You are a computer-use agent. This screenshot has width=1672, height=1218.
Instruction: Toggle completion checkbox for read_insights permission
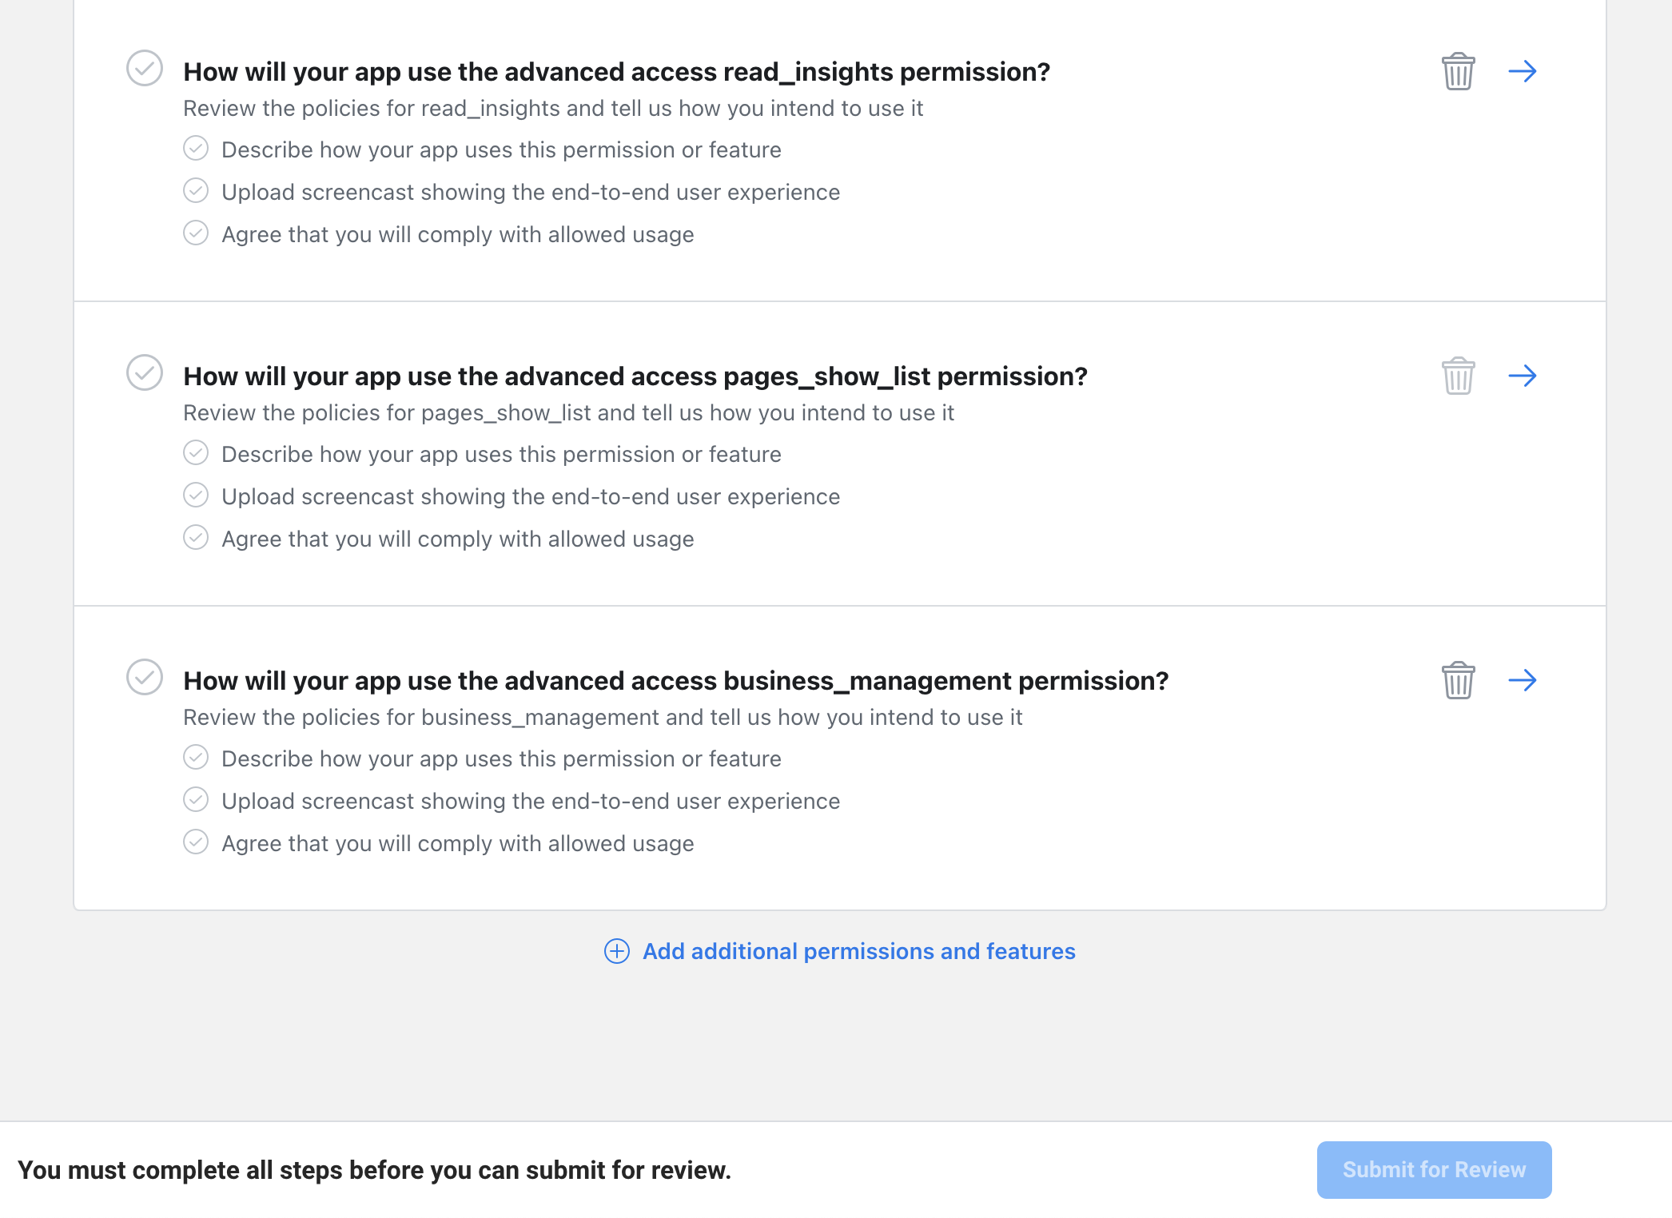tap(144, 71)
